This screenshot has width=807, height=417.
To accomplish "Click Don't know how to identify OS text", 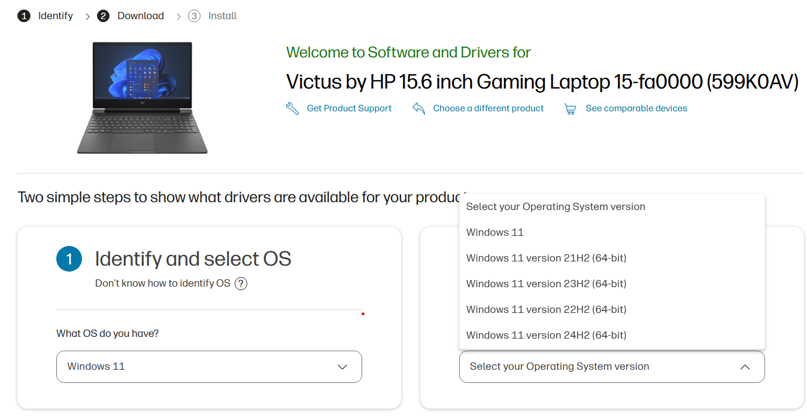I will coord(163,284).
